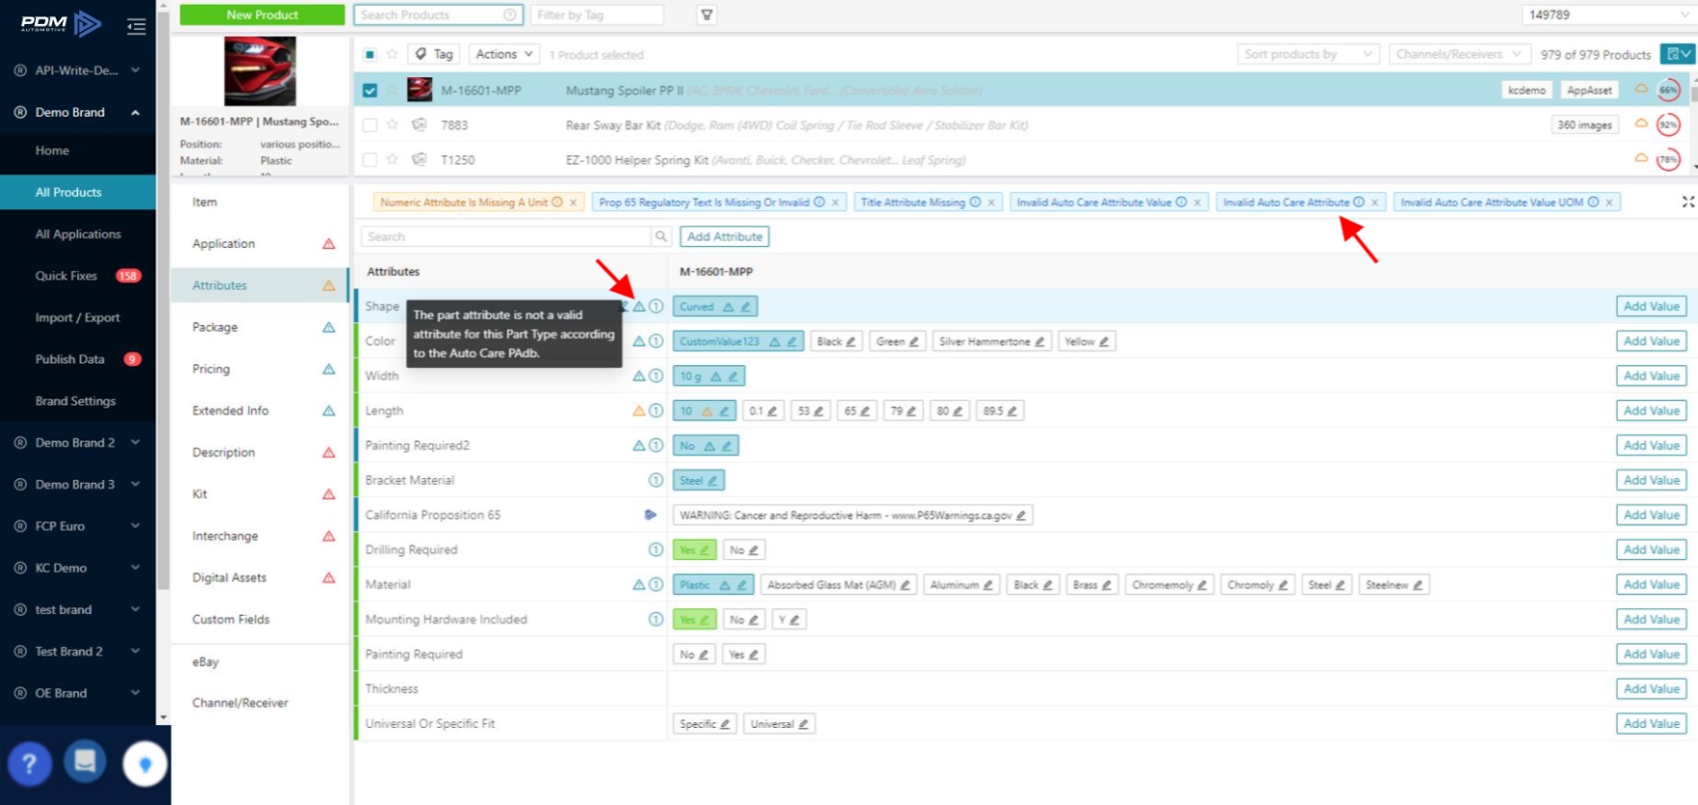Open the product filter funnel icon

click(707, 14)
